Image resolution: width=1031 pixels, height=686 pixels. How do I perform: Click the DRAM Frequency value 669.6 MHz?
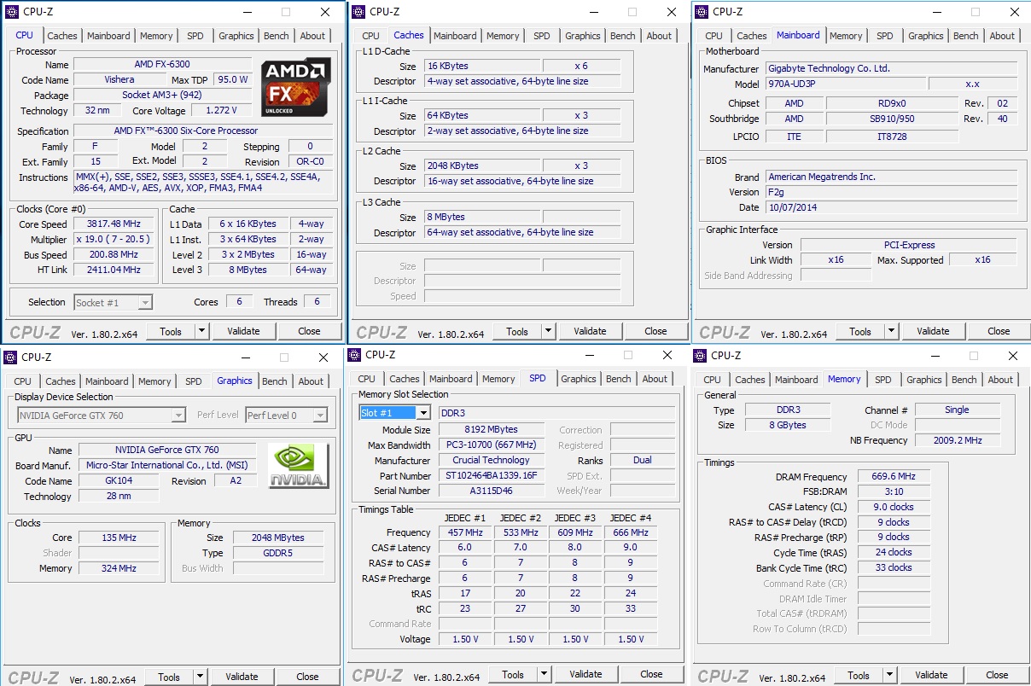pyautogui.click(x=893, y=476)
